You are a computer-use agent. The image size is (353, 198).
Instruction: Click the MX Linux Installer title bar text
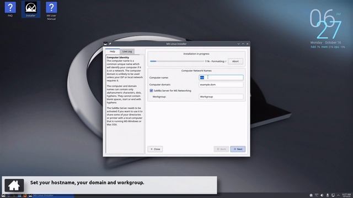point(176,44)
